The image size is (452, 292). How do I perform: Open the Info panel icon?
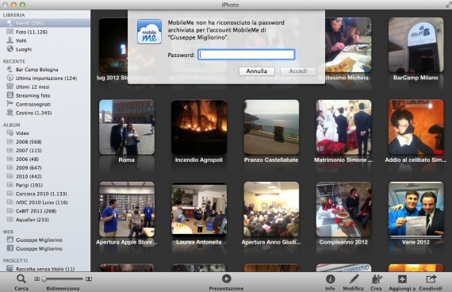pyautogui.click(x=330, y=279)
